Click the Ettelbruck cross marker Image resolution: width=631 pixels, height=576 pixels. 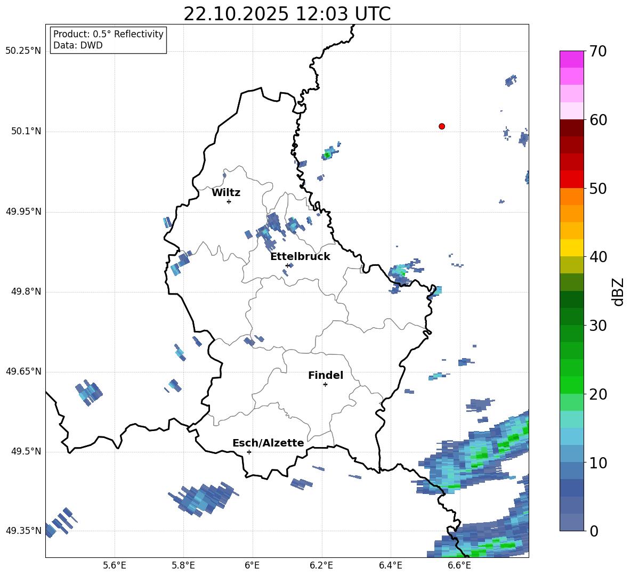click(287, 265)
